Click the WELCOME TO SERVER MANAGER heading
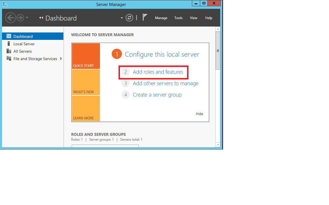The height and width of the screenshot is (205, 329). click(103, 35)
